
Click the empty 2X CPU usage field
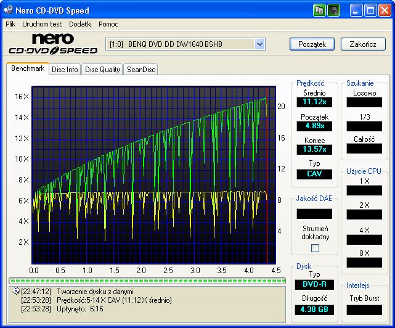(x=364, y=215)
